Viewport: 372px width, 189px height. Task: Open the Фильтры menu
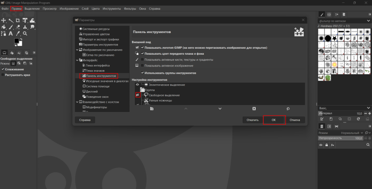130,8
